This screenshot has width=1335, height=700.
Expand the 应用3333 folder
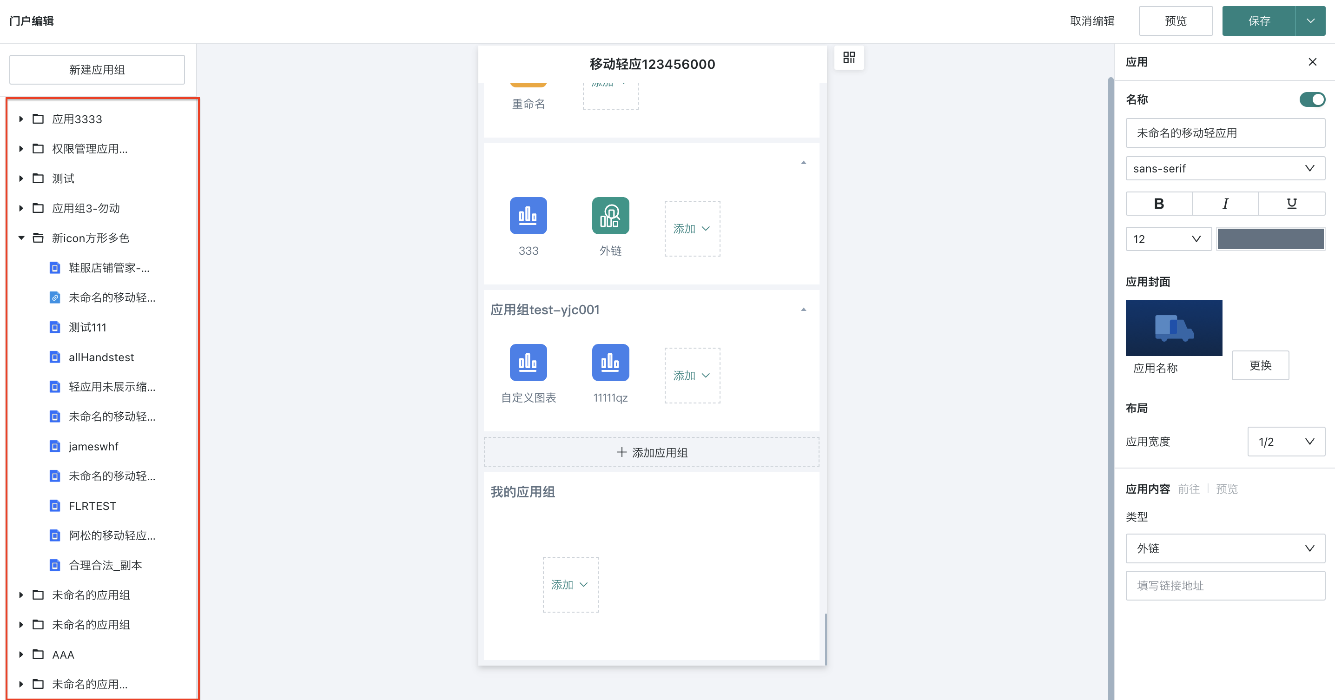(21, 119)
